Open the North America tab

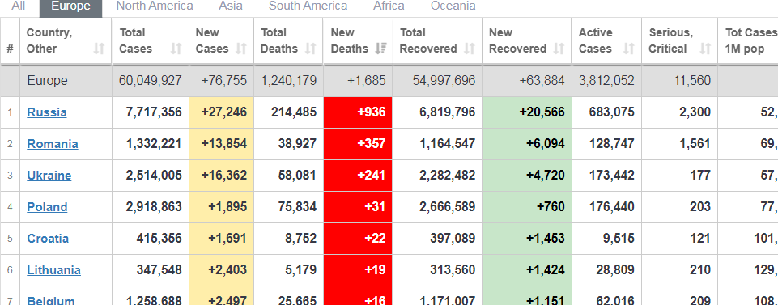coord(155,6)
